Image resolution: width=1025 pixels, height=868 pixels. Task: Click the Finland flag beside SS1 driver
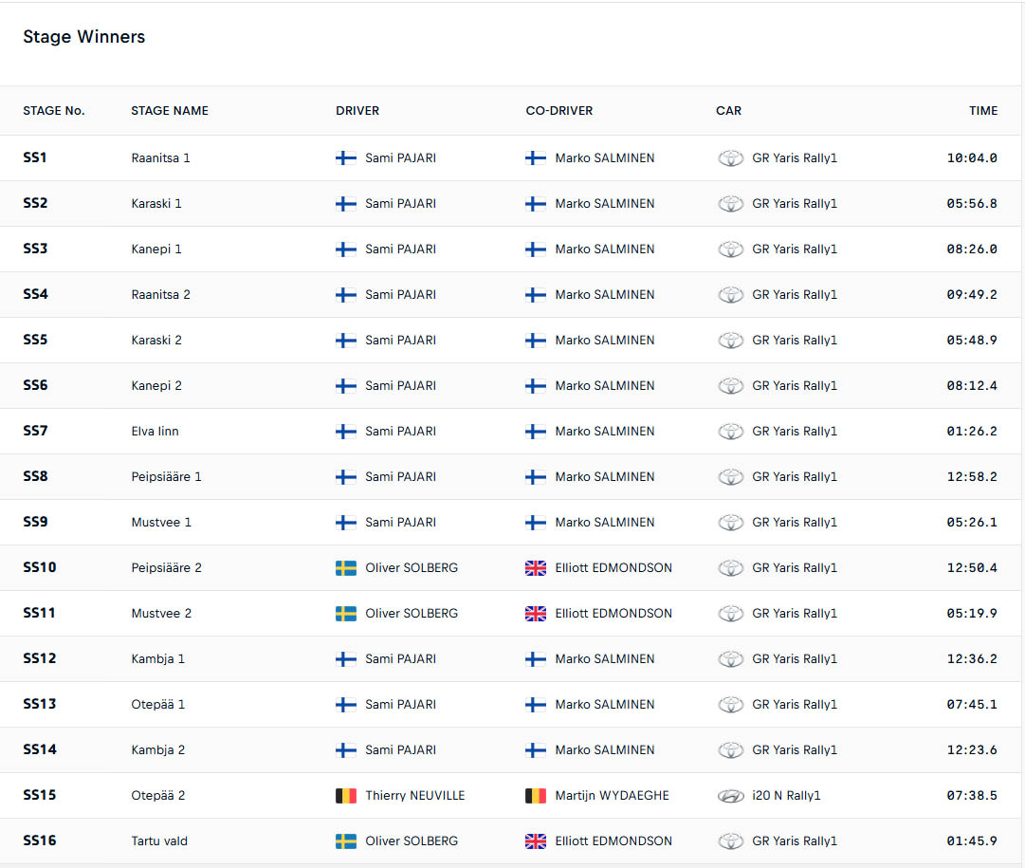[346, 157]
